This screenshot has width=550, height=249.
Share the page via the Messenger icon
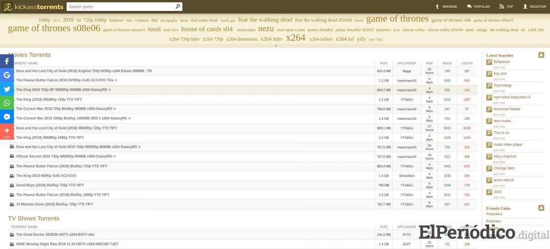click(x=7, y=117)
